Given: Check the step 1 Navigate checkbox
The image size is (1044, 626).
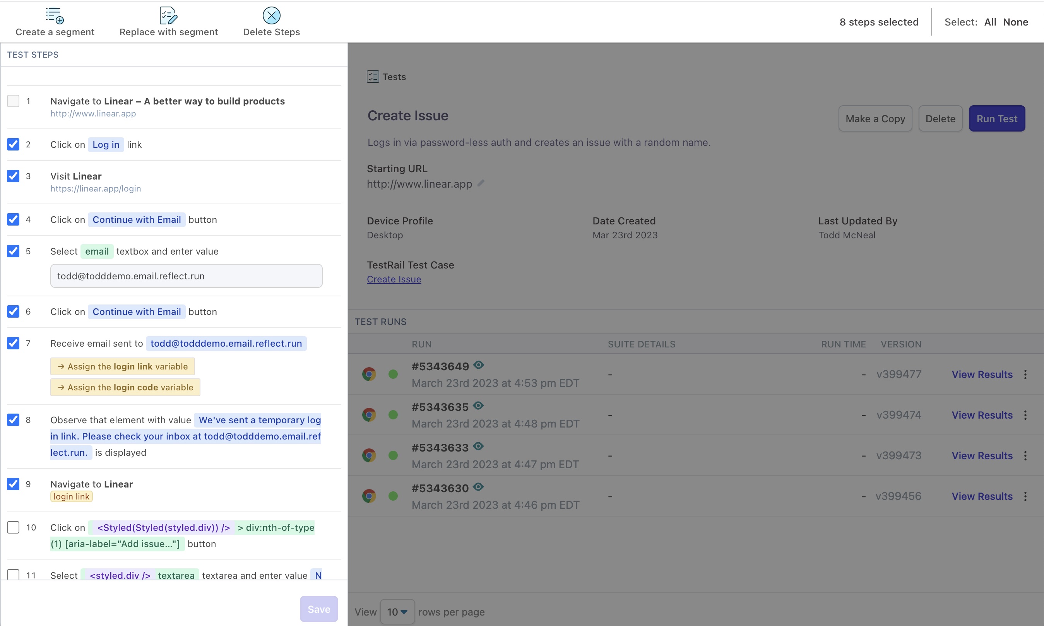Looking at the screenshot, I should click(14, 101).
